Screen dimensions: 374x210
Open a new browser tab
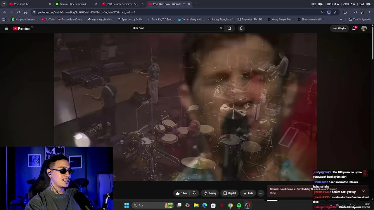[196, 4]
